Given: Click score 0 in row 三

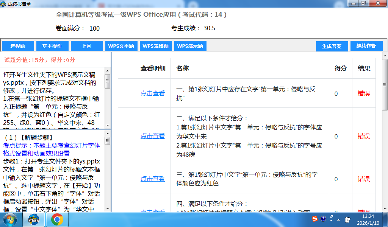Looking at the screenshot, I should click(336, 179).
